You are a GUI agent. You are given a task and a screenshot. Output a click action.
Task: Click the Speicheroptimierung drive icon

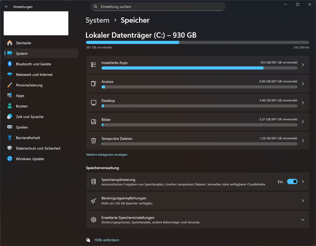point(94,181)
